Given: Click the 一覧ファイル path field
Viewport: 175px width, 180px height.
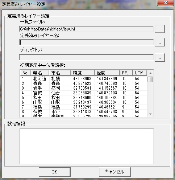Looking at the screenshot, I should [x=86, y=29].
